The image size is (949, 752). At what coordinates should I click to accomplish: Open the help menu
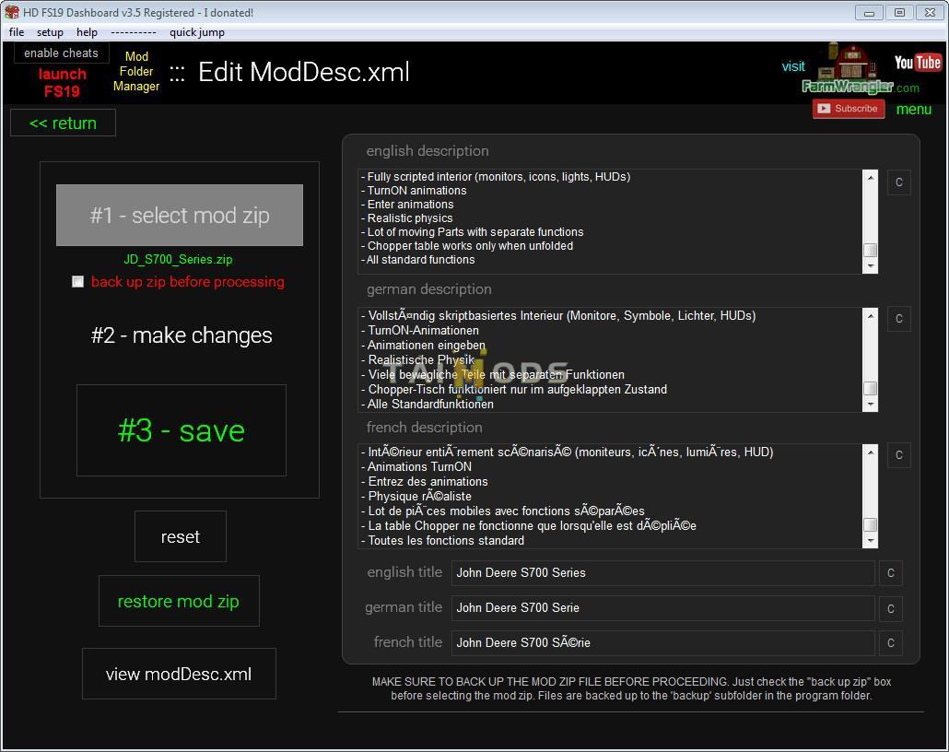[87, 32]
